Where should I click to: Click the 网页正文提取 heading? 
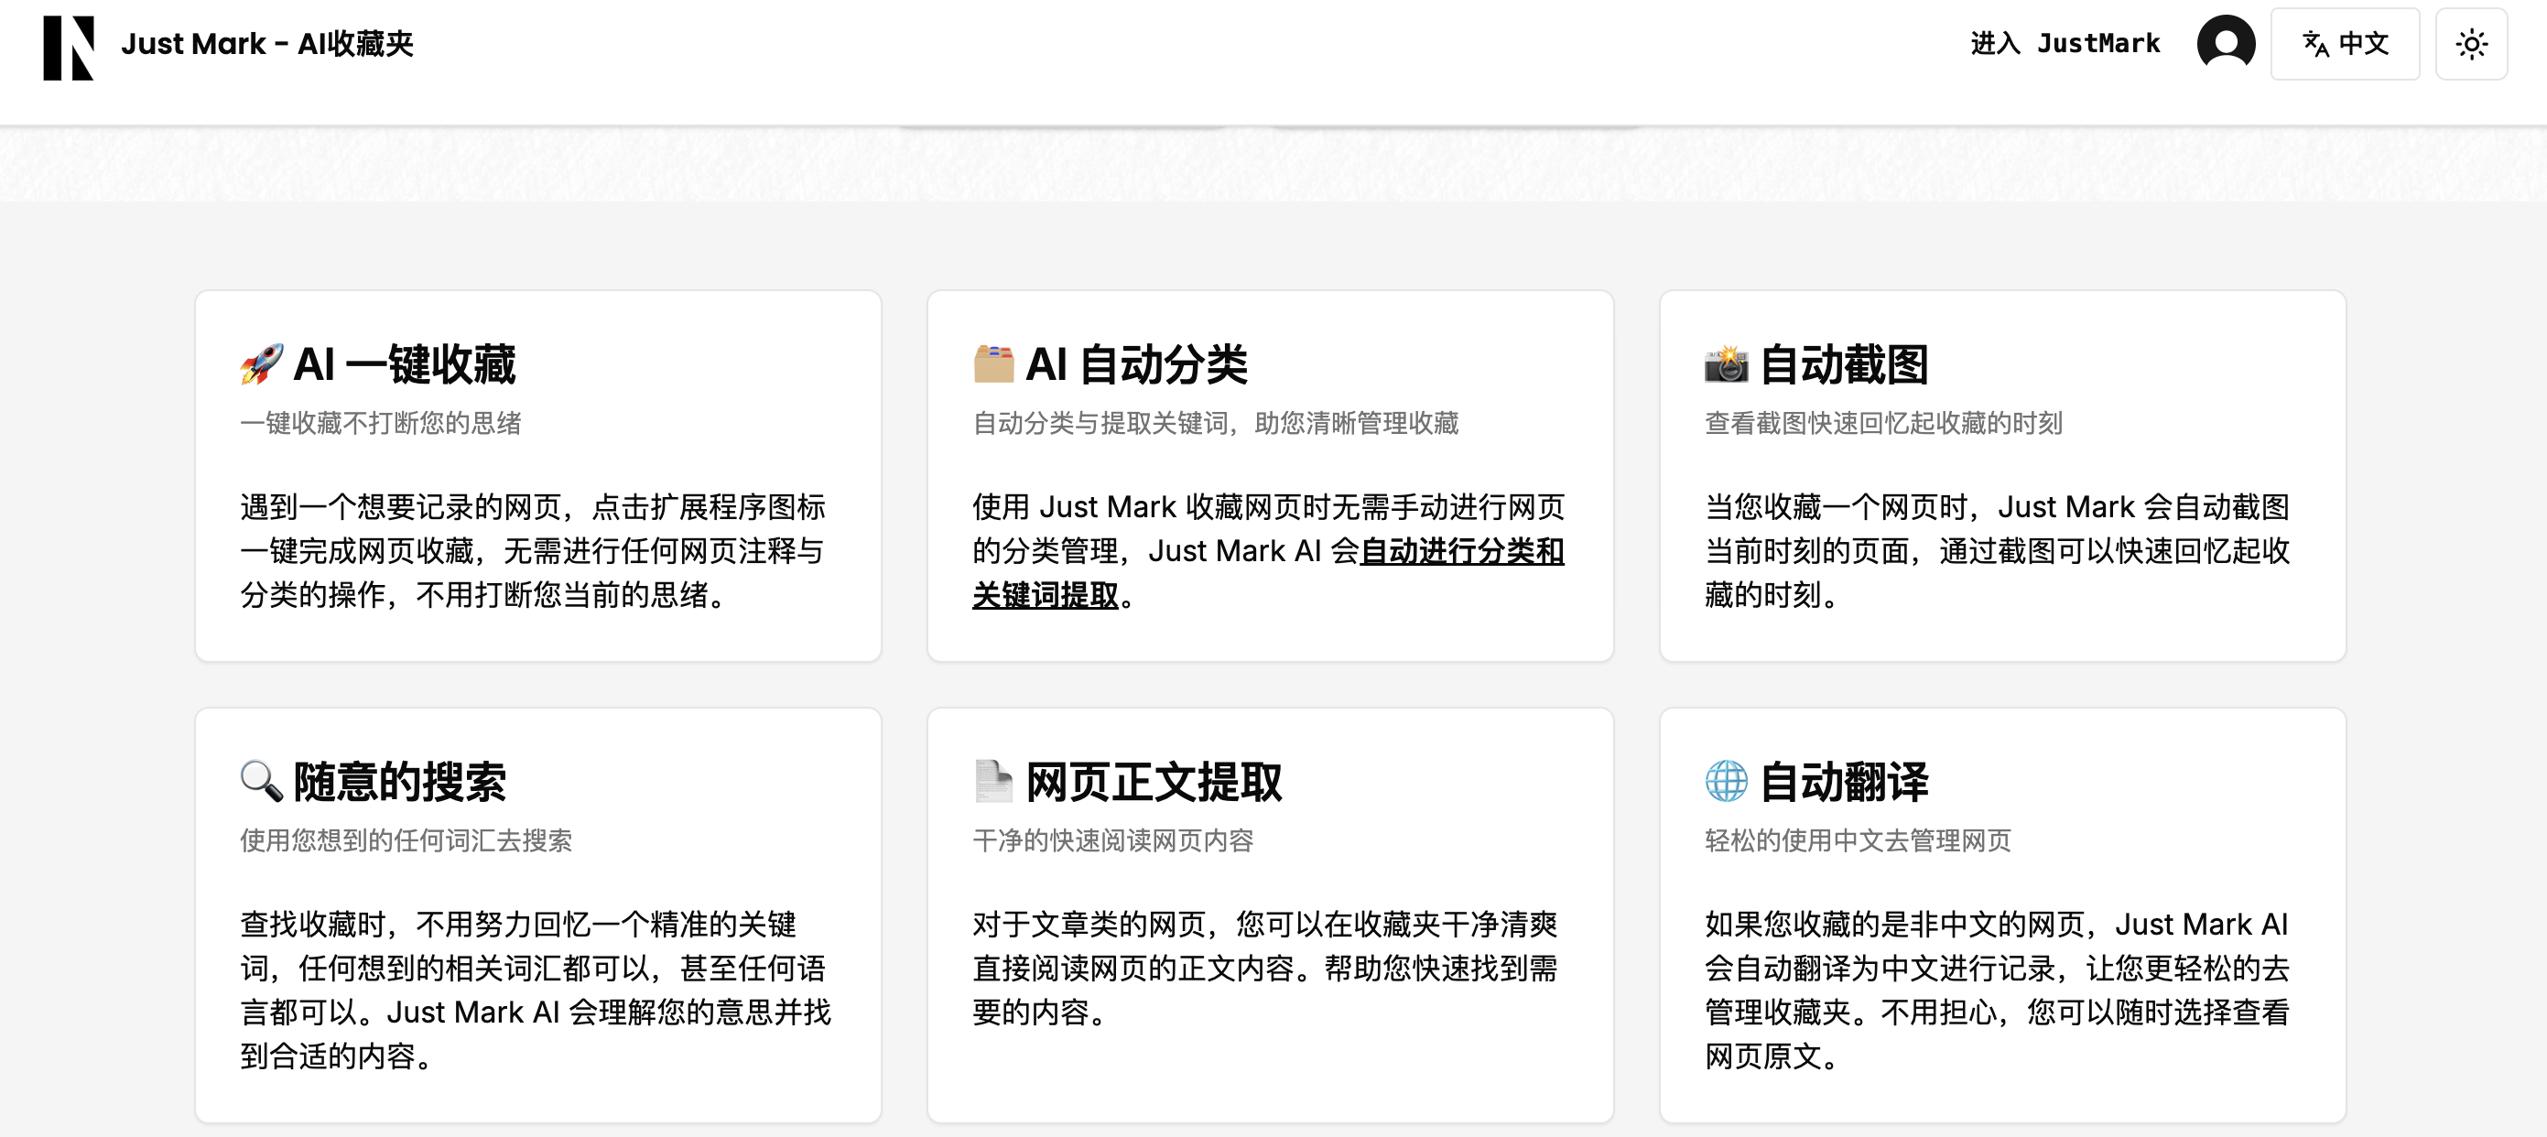[x=1153, y=781]
